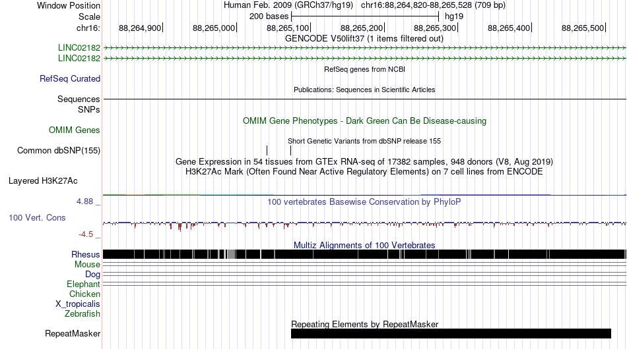This screenshot has height=349, width=627.
Task: Open Multiz Alignments of 100 Vertebrates title
Action: (x=364, y=245)
